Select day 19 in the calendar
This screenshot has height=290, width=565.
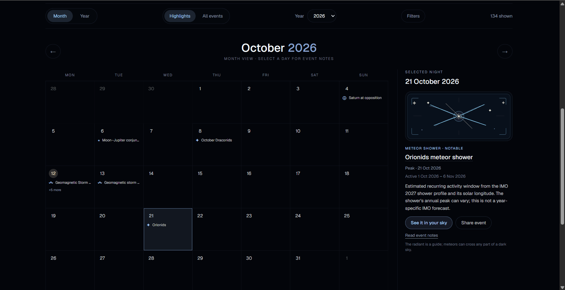tap(70, 229)
